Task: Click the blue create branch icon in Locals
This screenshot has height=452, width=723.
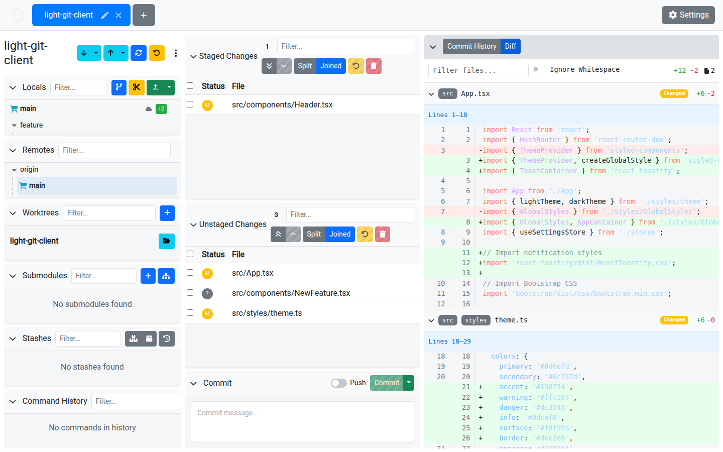Action: pos(118,87)
